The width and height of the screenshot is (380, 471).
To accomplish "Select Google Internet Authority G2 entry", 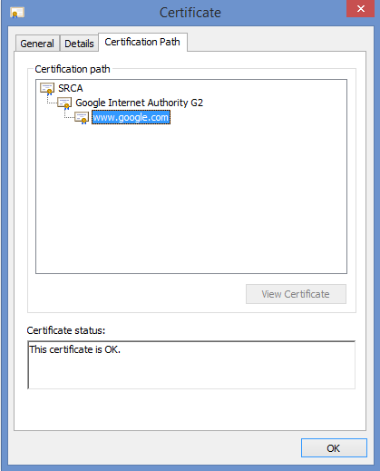I will point(139,103).
